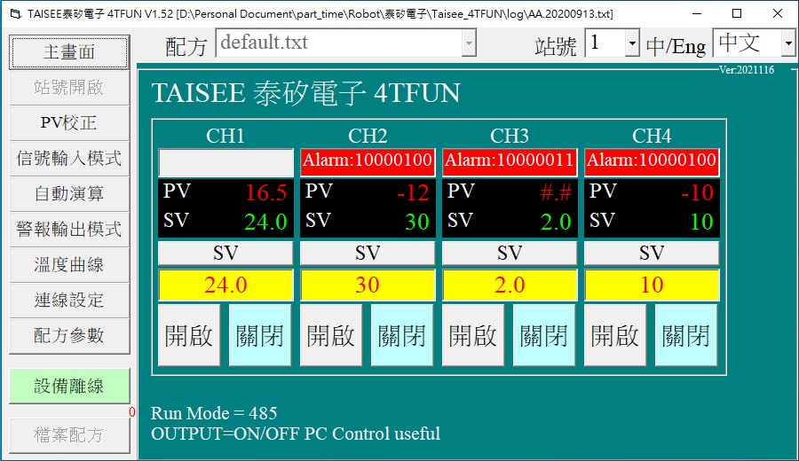Screen dimensions: 799x461
Task: Click CH3 yellow SV field 2.0
Action: click(x=510, y=285)
